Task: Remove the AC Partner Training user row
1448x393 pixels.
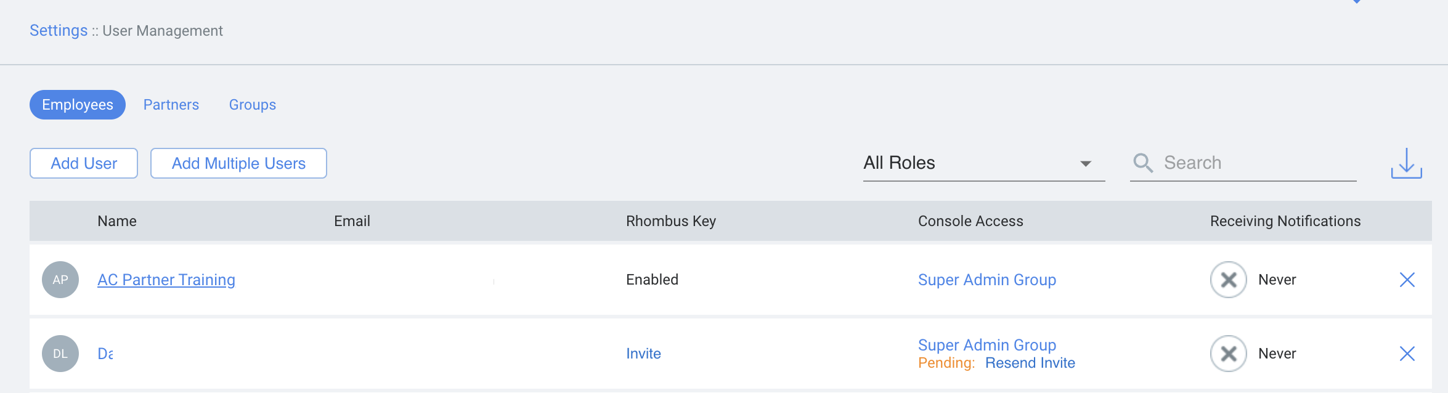Action: pos(1408,279)
